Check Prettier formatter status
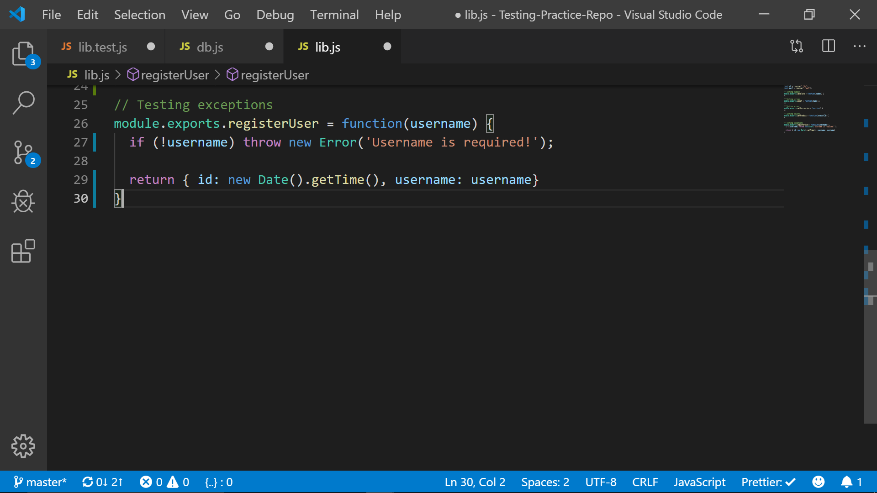 coord(768,482)
